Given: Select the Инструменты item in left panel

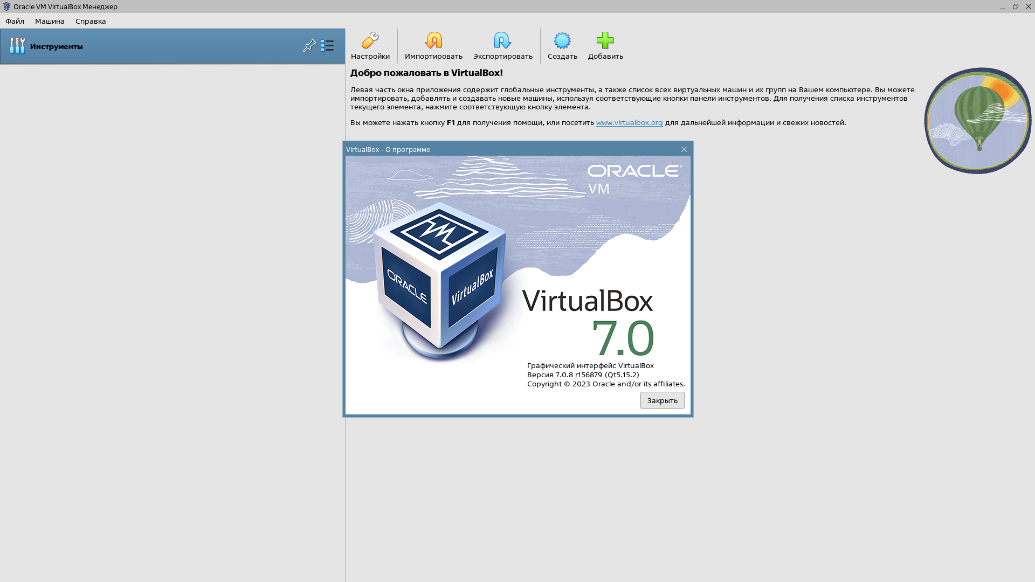Looking at the screenshot, I should tap(172, 46).
